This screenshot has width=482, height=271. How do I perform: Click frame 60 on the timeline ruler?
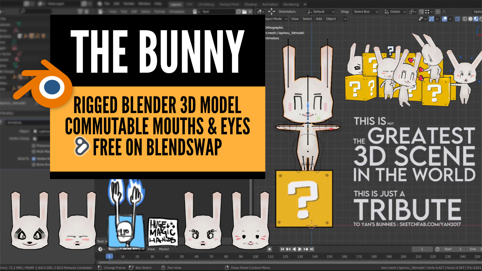[x=197, y=256]
